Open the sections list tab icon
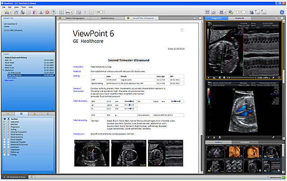Viewport: 287px width, 181px height. tap(21, 114)
